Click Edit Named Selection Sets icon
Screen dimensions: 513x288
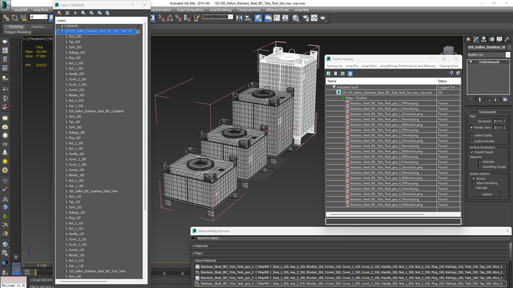tap(196, 18)
